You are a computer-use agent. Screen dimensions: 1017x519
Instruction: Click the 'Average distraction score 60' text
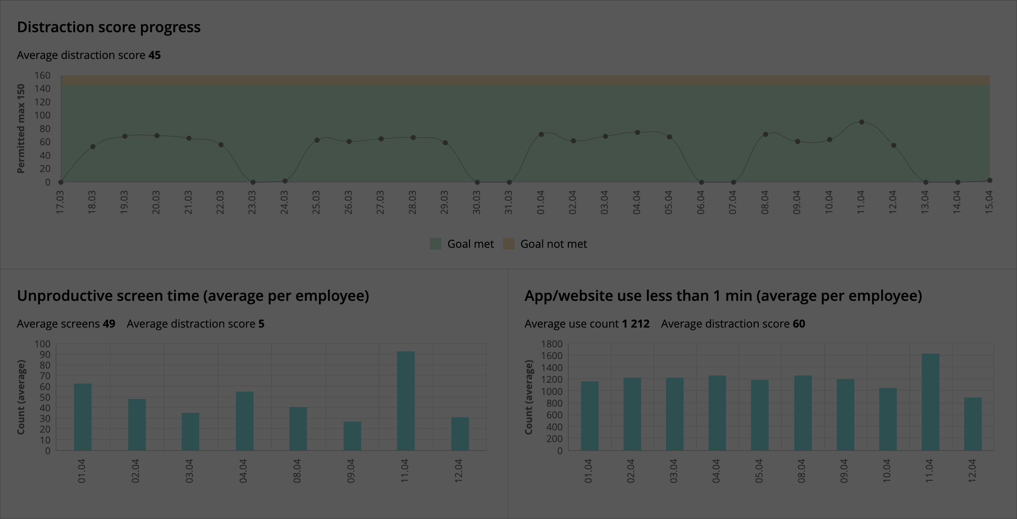click(733, 324)
